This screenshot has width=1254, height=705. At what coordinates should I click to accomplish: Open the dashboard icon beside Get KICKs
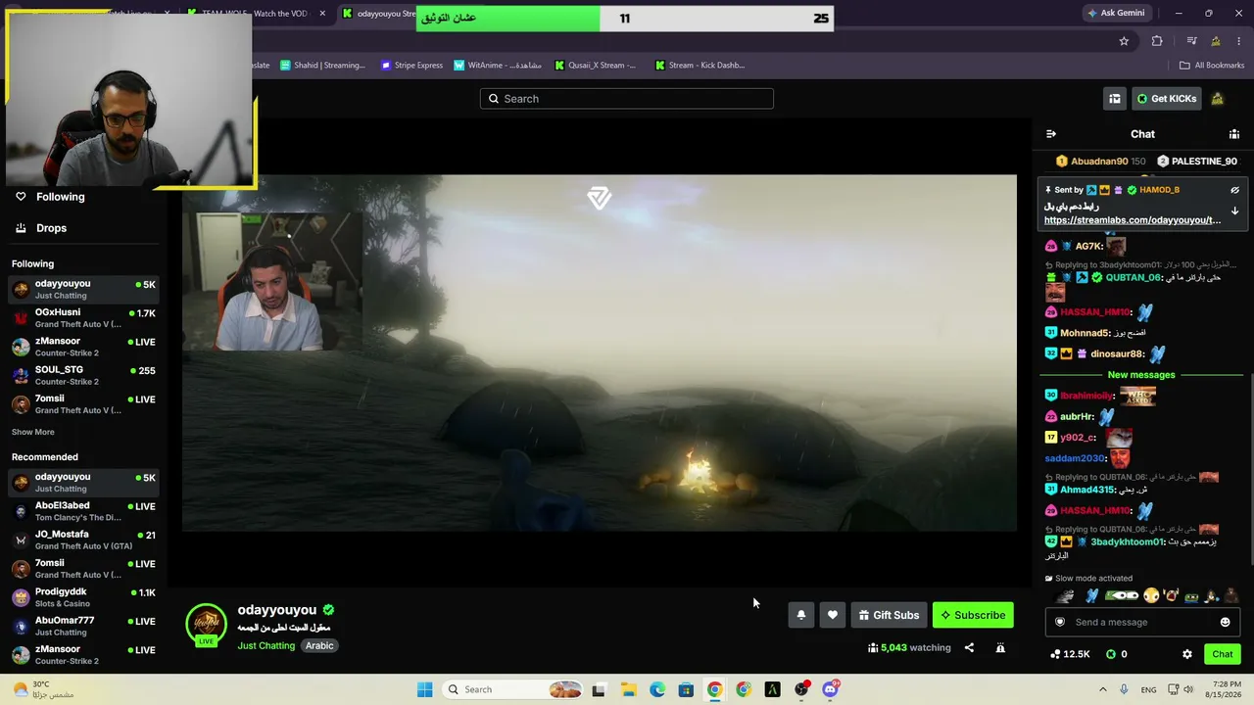coord(1115,99)
